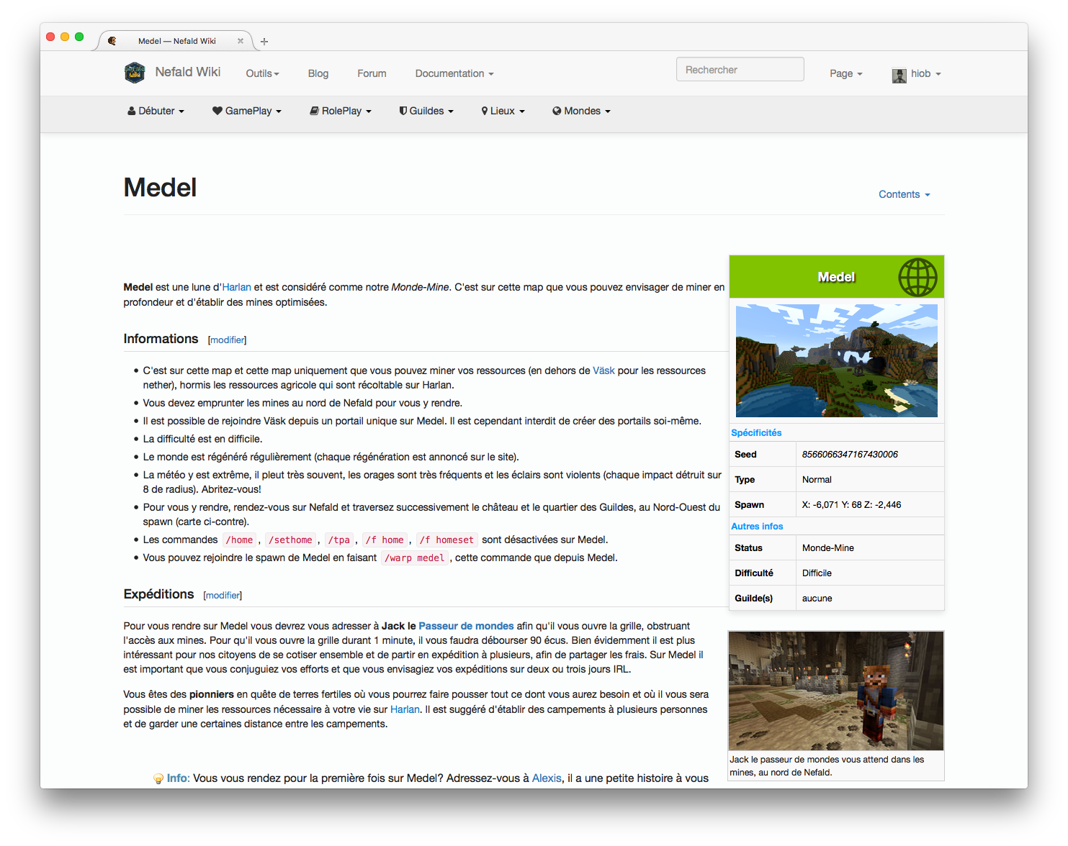Expand the GamePlay dropdown menu
Image resolution: width=1068 pixels, height=846 pixels.
247,111
